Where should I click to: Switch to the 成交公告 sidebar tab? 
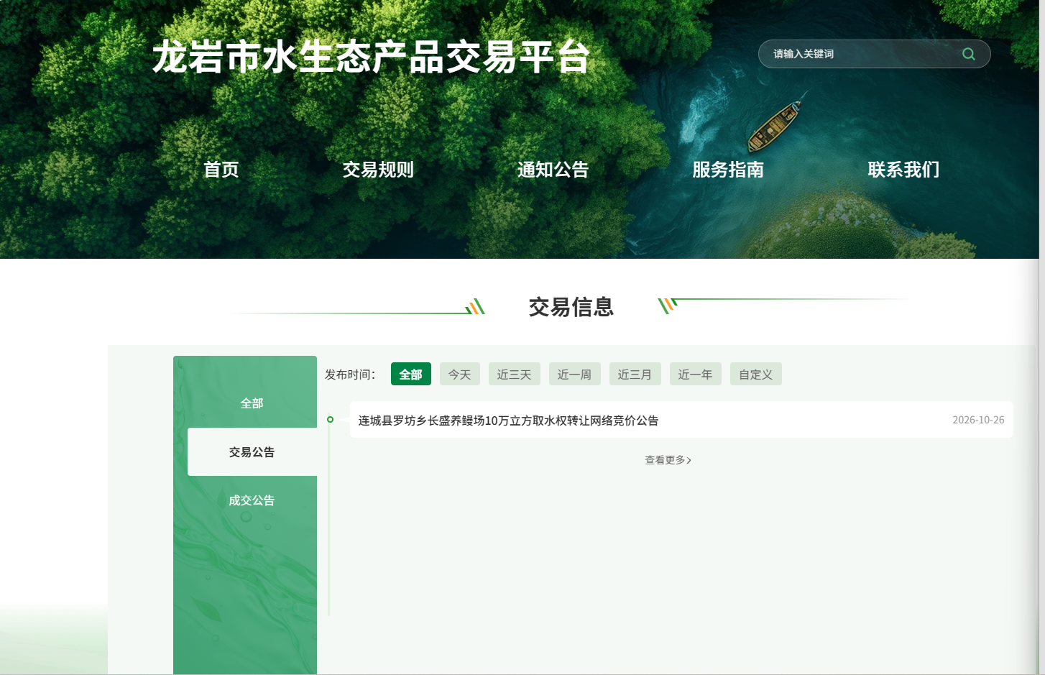[252, 500]
